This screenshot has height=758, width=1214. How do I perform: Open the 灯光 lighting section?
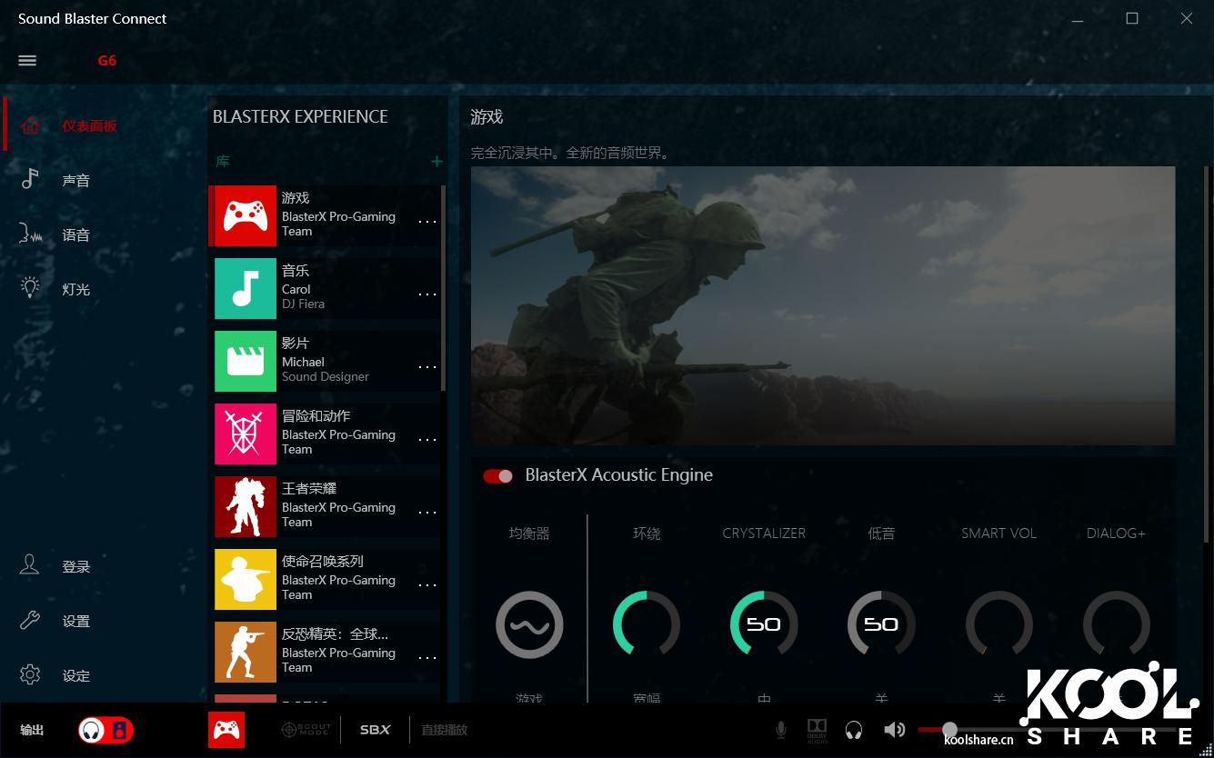tap(75, 290)
